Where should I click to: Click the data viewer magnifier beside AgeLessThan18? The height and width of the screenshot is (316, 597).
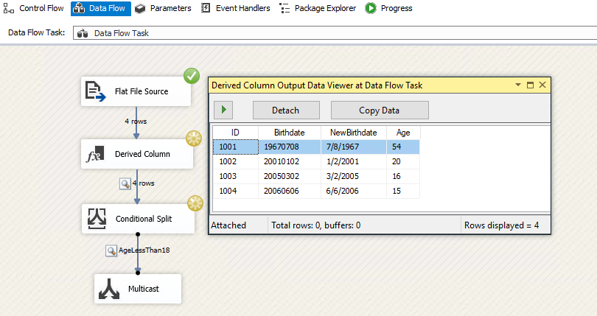pyautogui.click(x=111, y=250)
